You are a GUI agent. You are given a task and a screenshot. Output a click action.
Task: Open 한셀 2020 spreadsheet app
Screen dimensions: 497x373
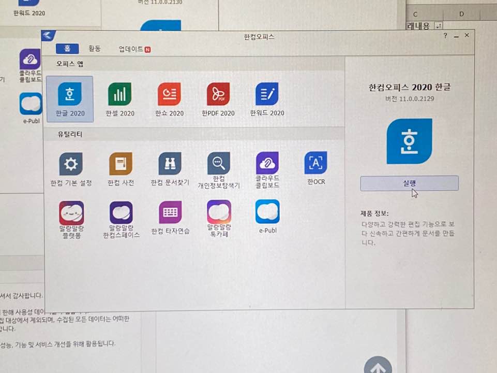[x=119, y=96]
